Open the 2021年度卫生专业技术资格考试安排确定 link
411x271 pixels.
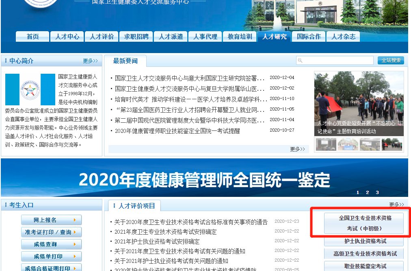click(165, 232)
